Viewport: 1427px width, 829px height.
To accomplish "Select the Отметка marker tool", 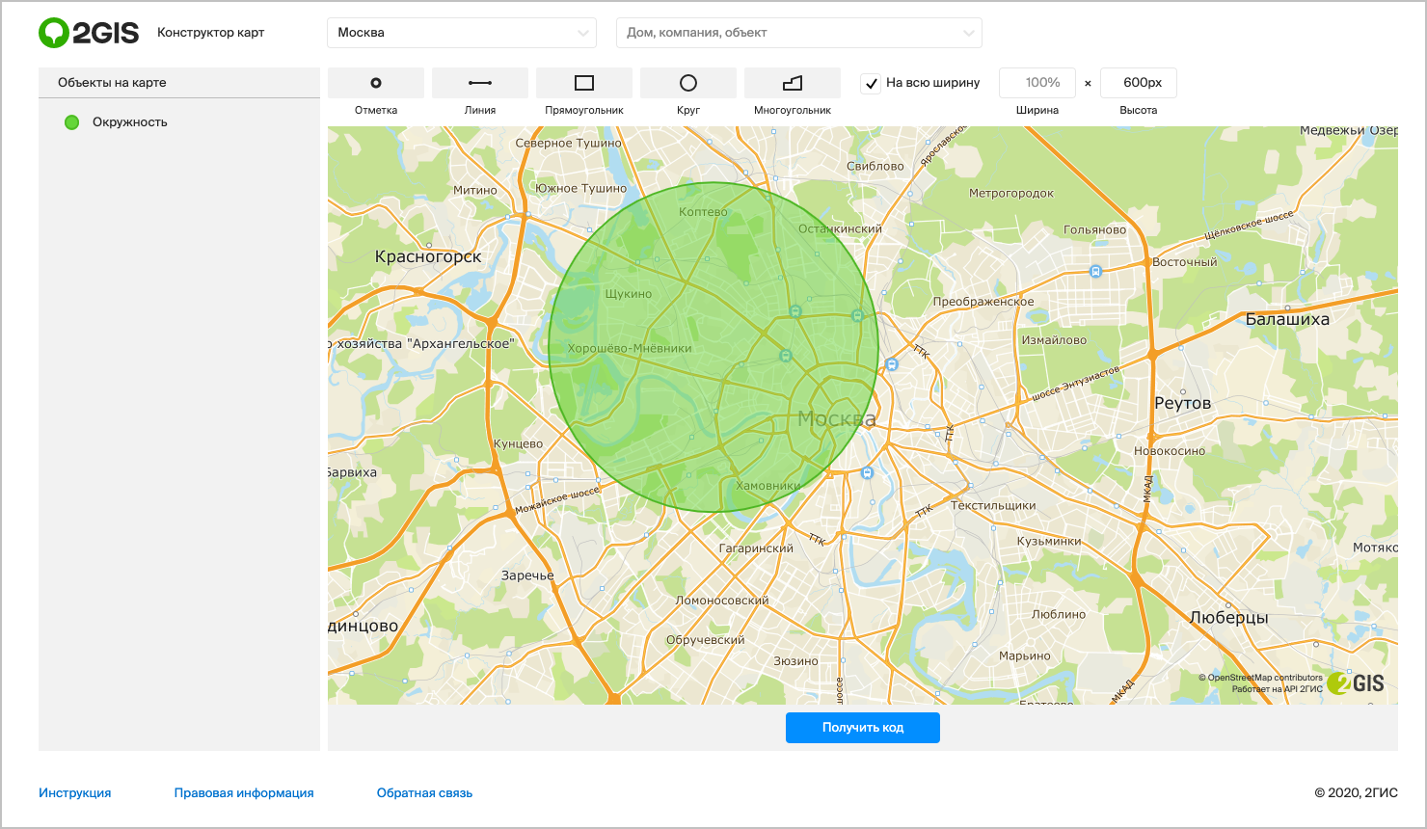I will click(376, 83).
